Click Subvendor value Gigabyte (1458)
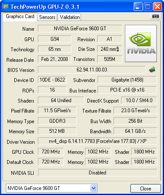This screenshot has height=195, width=164. click(127, 80)
